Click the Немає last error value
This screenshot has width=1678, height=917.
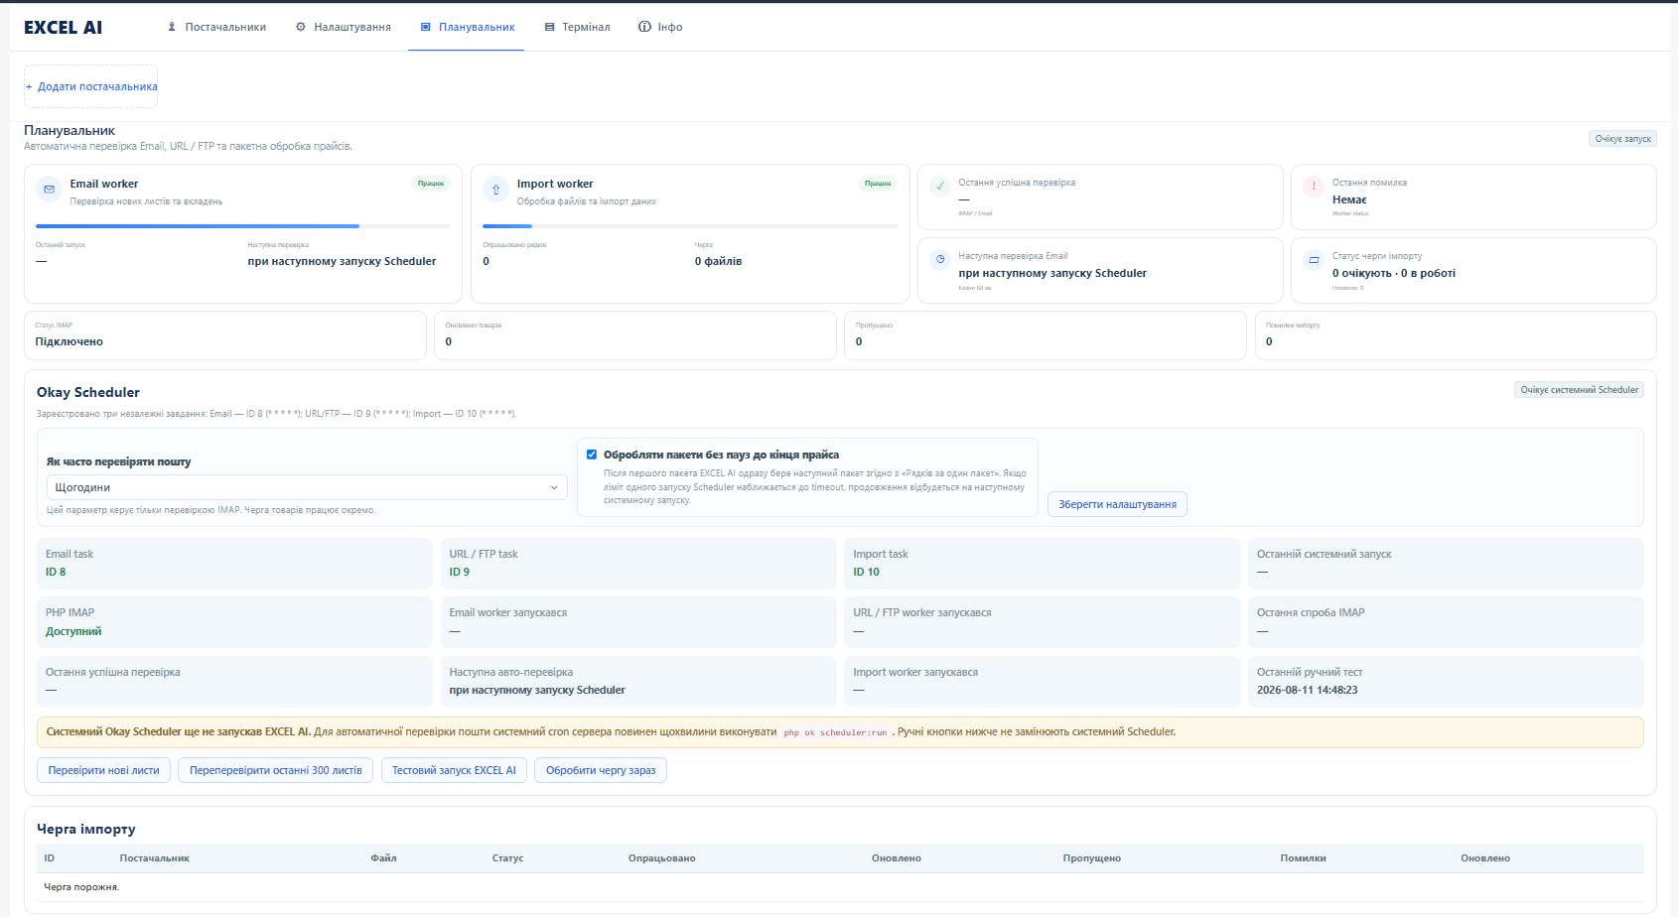(x=1349, y=199)
